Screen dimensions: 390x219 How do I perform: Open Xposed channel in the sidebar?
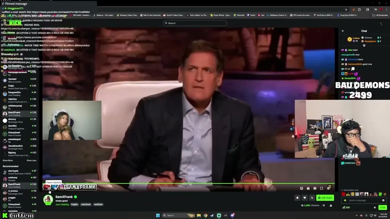point(19,80)
